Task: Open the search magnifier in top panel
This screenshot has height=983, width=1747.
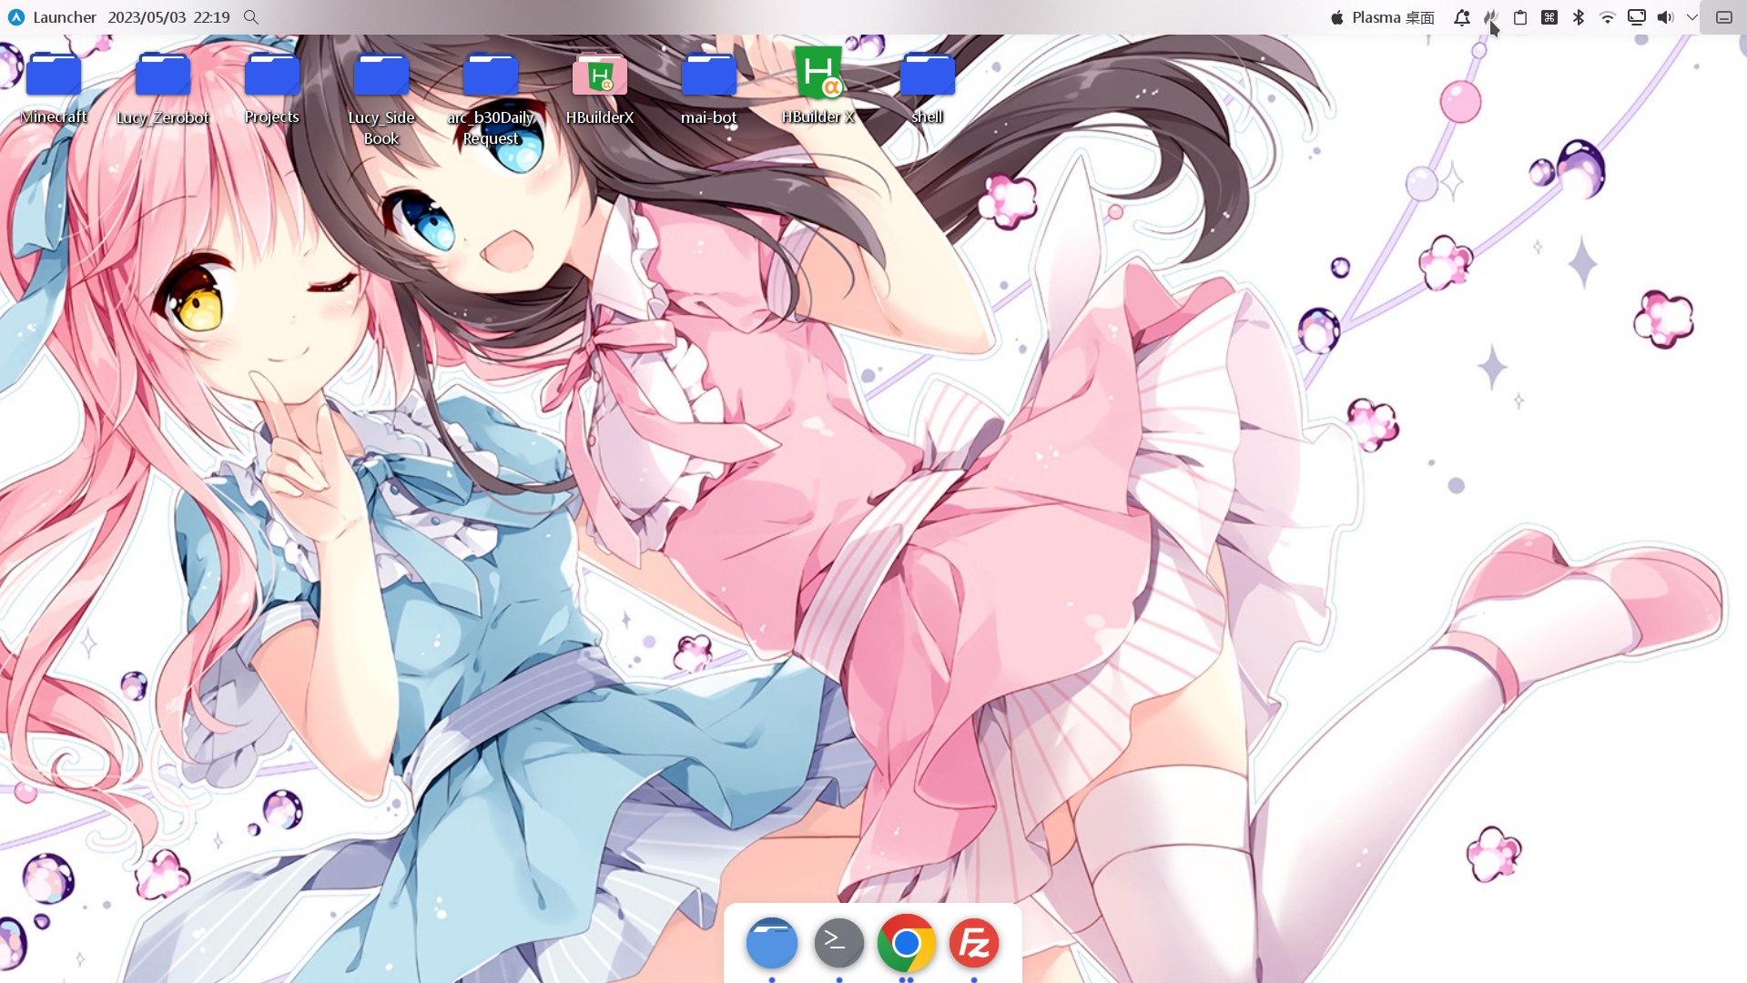Action: click(x=251, y=17)
